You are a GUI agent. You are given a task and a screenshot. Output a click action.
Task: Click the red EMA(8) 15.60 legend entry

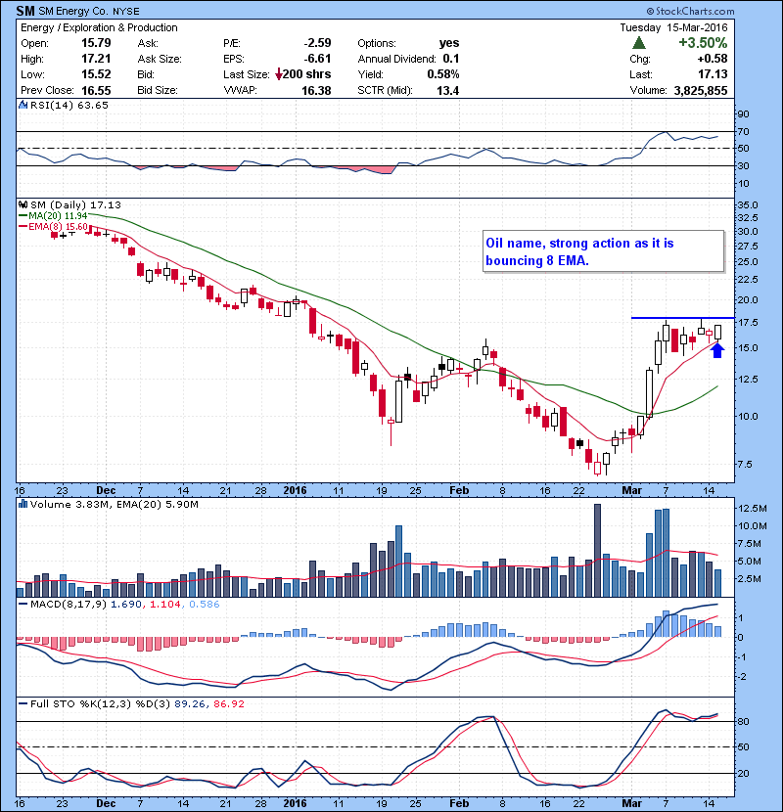point(53,226)
